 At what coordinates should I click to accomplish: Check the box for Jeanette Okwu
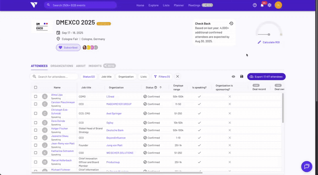[x=35, y=138]
